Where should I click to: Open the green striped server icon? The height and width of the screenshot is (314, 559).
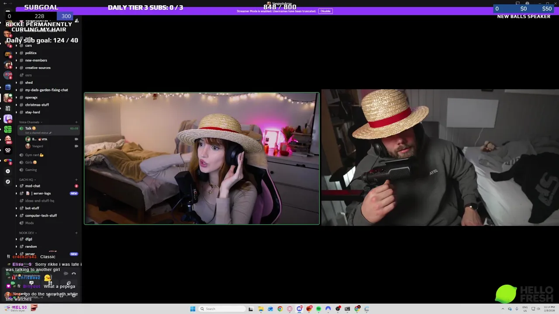8,129
